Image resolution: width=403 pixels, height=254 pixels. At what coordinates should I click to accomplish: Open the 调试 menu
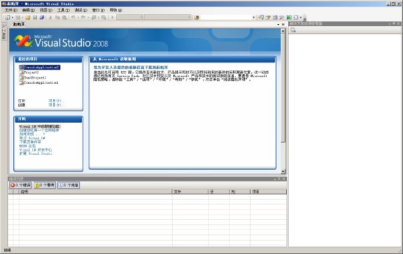point(81,10)
